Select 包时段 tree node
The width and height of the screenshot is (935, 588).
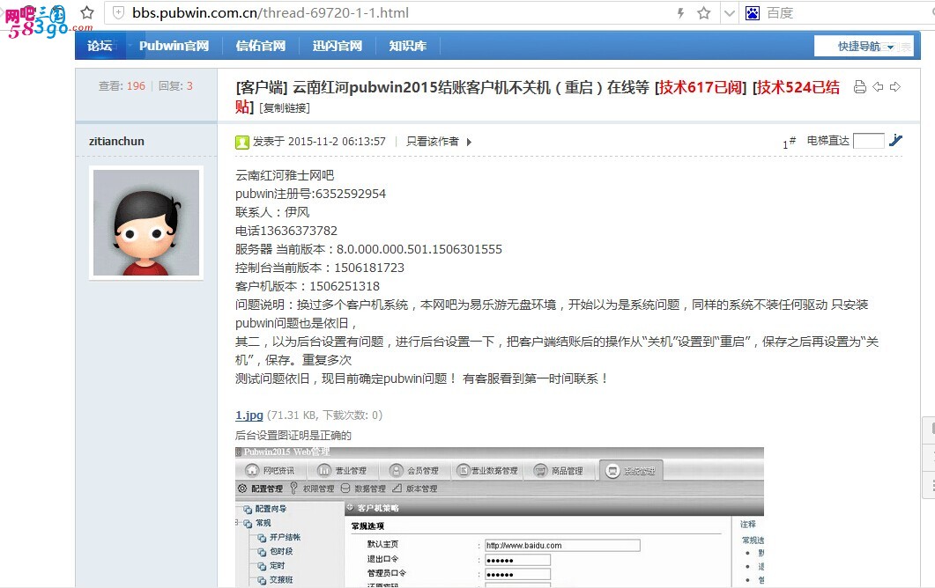(276, 552)
